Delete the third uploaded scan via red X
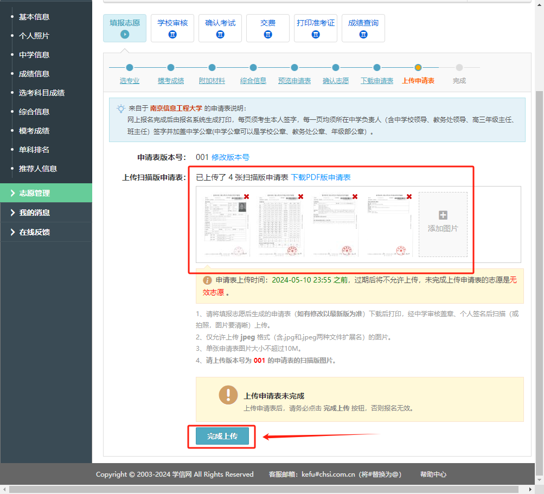The width and height of the screenshot is (544, 494). point(355,196)
